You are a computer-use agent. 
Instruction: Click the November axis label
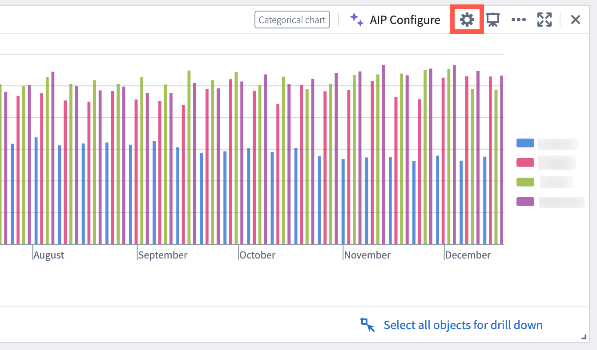point(367,255)
